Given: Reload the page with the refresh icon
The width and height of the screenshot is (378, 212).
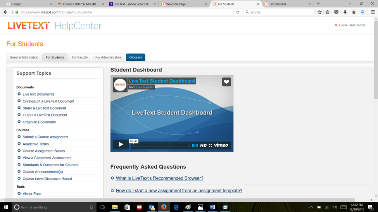Looking at the screenshot, I should tap(238, 12).
